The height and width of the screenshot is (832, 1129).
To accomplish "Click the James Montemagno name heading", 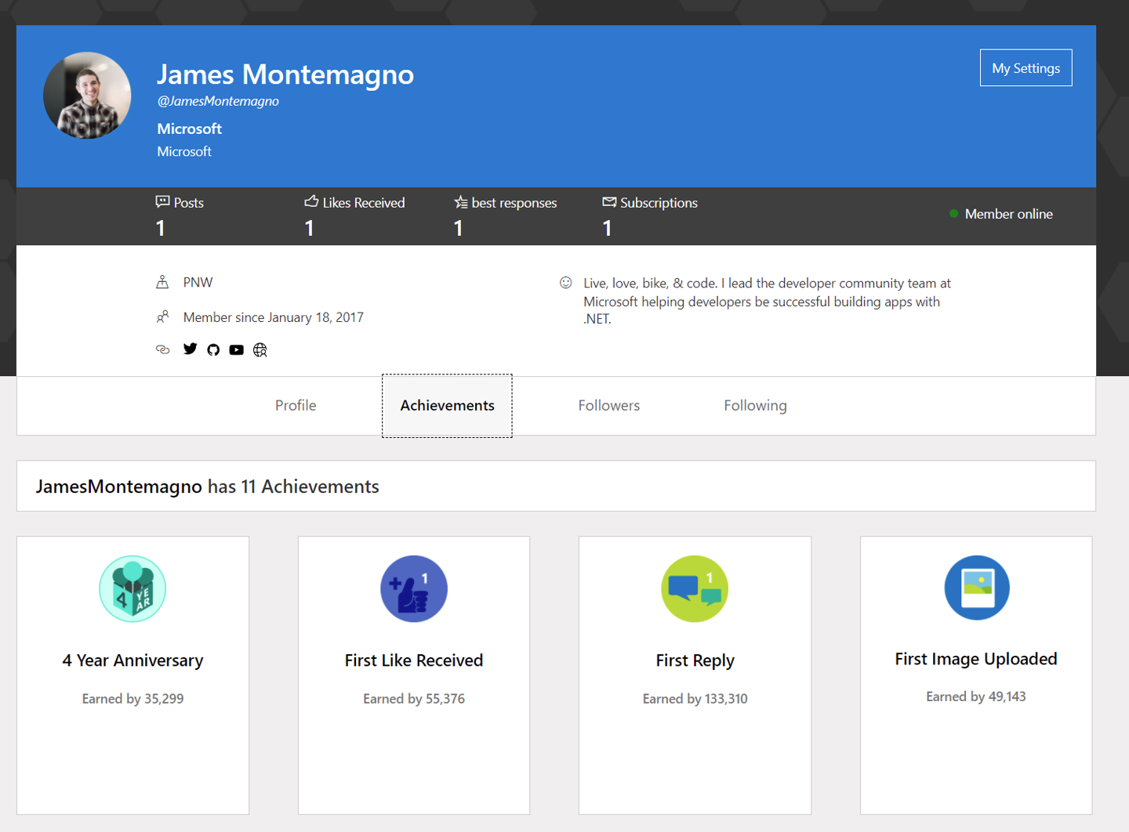I will coord(285,74).
